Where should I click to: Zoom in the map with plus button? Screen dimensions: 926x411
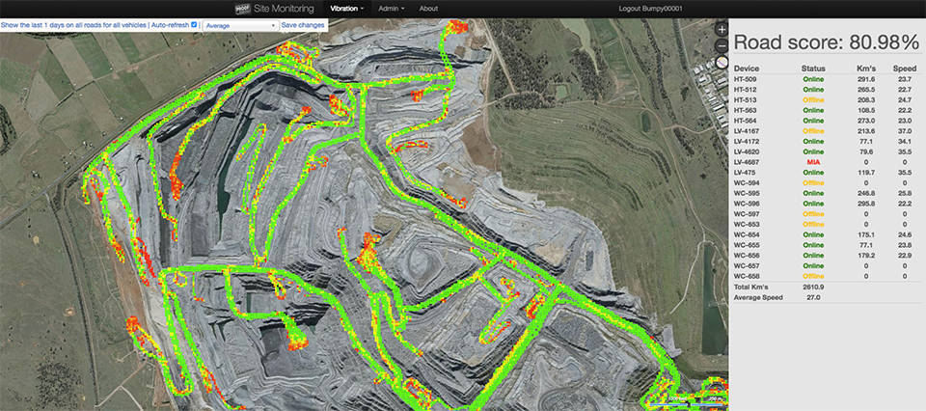click(722, 30)
